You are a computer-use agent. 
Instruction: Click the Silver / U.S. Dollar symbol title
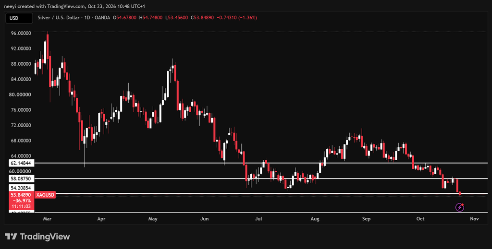pyautogui.click(x=59, y=18)
